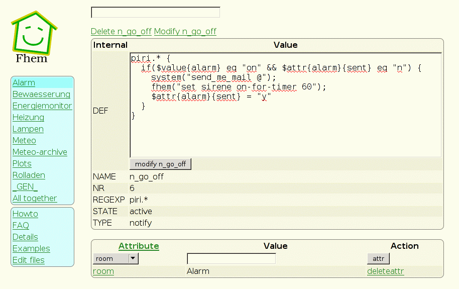
Task: Click the attribute value text field
Action: pos(231,259)
